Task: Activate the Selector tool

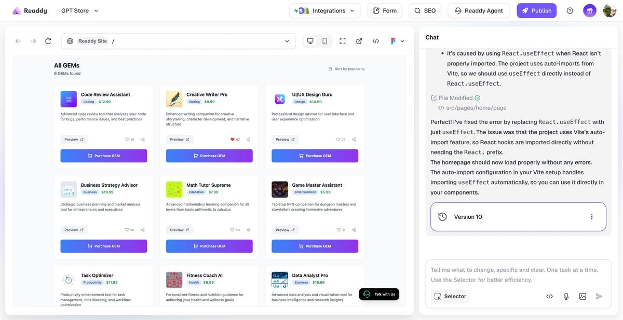Action: pos(451,296)
